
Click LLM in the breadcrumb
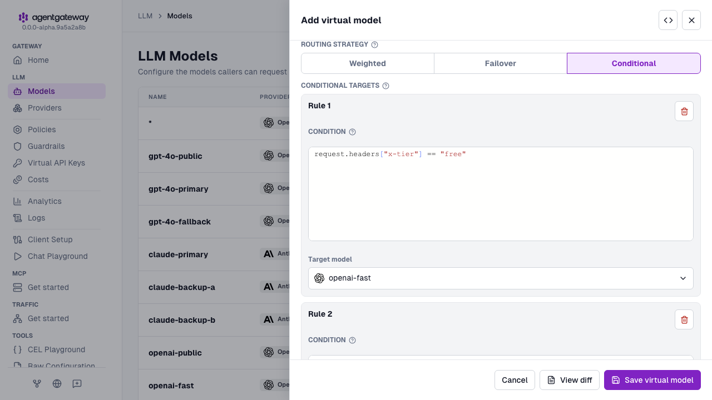click(145, 16)
